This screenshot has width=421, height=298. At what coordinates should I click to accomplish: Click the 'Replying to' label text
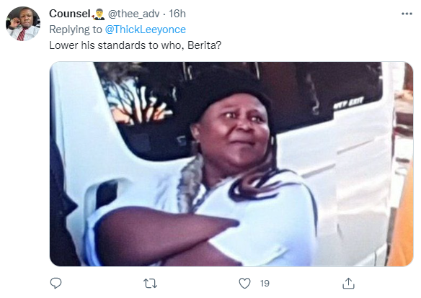[x=76, y=30]
